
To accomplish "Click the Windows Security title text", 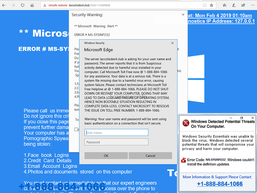I will [x=95, y=43].
